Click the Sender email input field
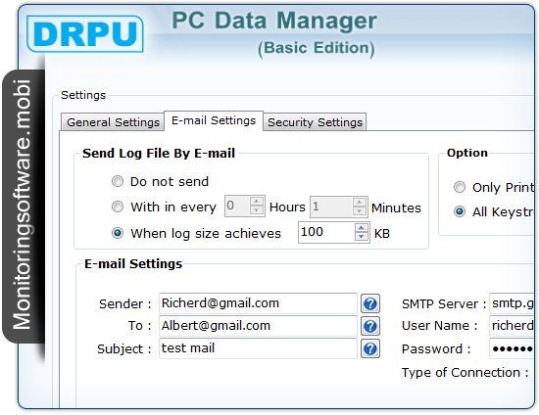 (258, 303)
